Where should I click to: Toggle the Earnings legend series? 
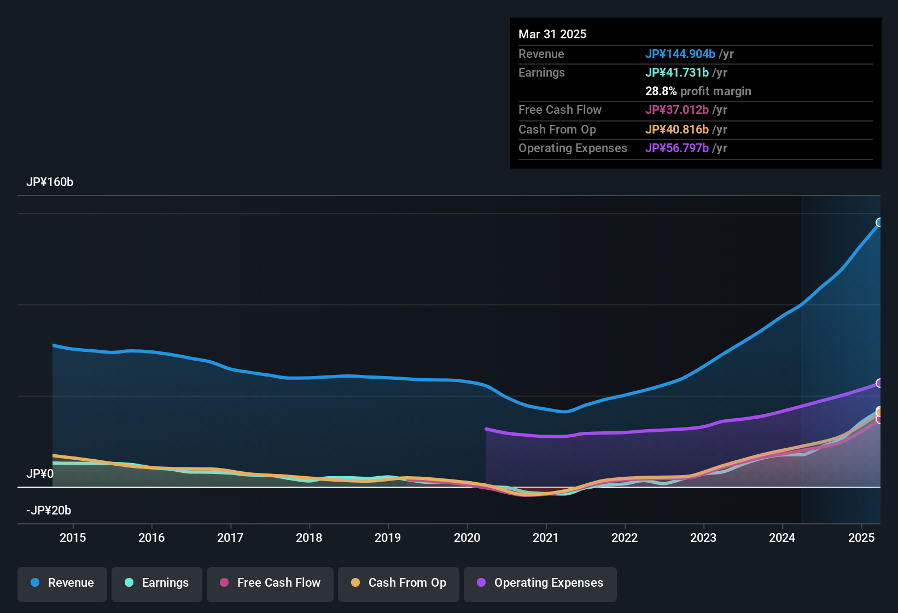(x=157, y=583)
